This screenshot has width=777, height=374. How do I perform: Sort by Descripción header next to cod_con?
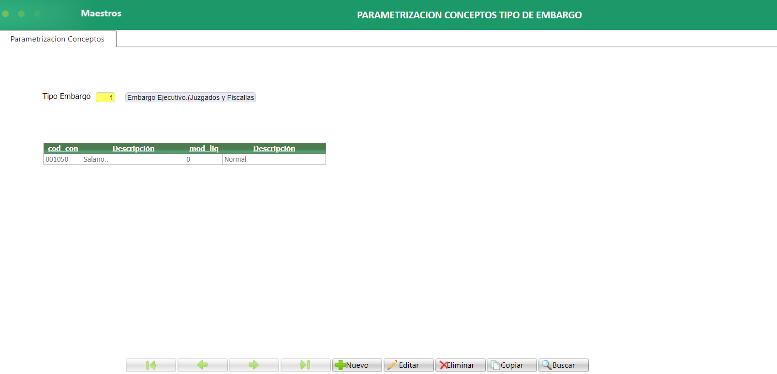coord(134,149)
